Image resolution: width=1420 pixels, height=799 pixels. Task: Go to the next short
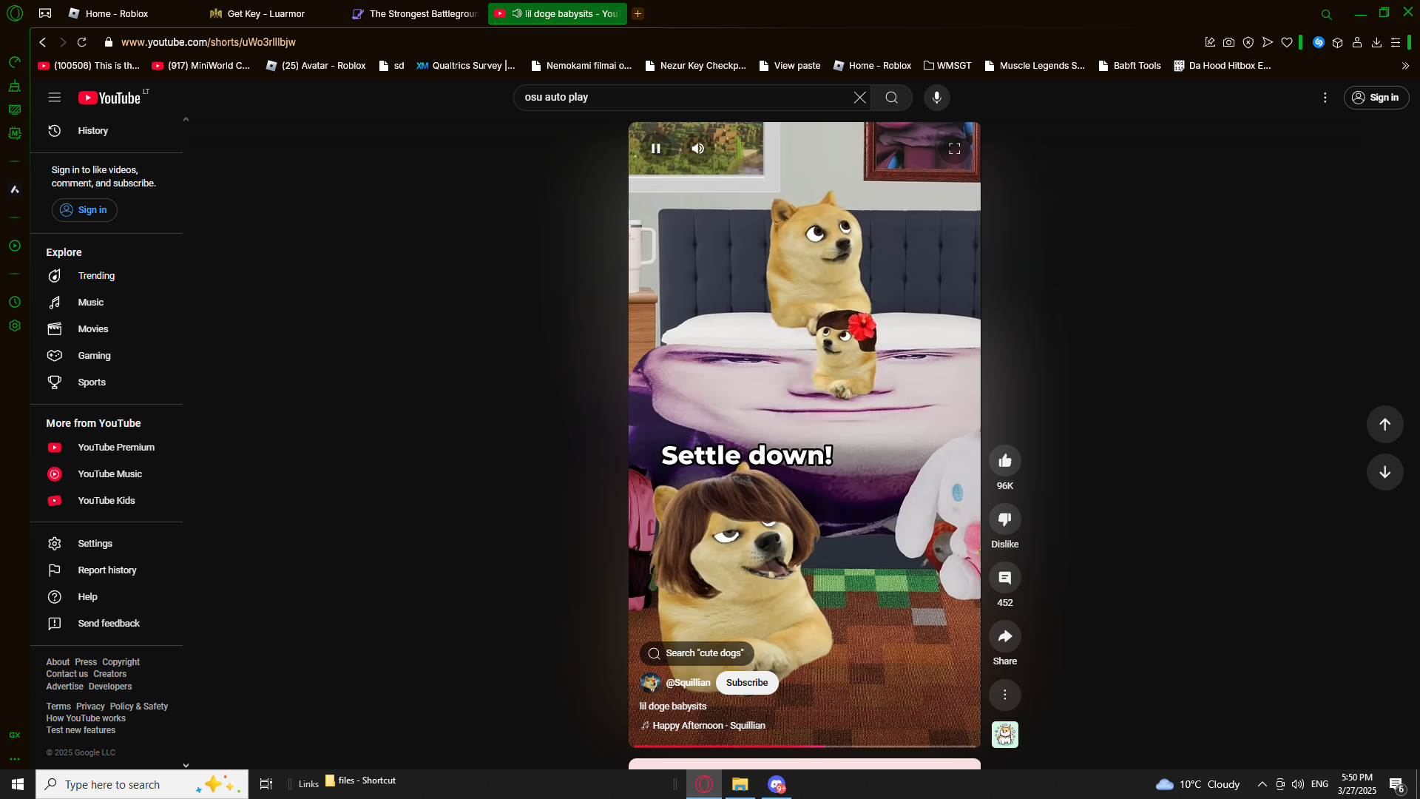[x=1385, y=472]
